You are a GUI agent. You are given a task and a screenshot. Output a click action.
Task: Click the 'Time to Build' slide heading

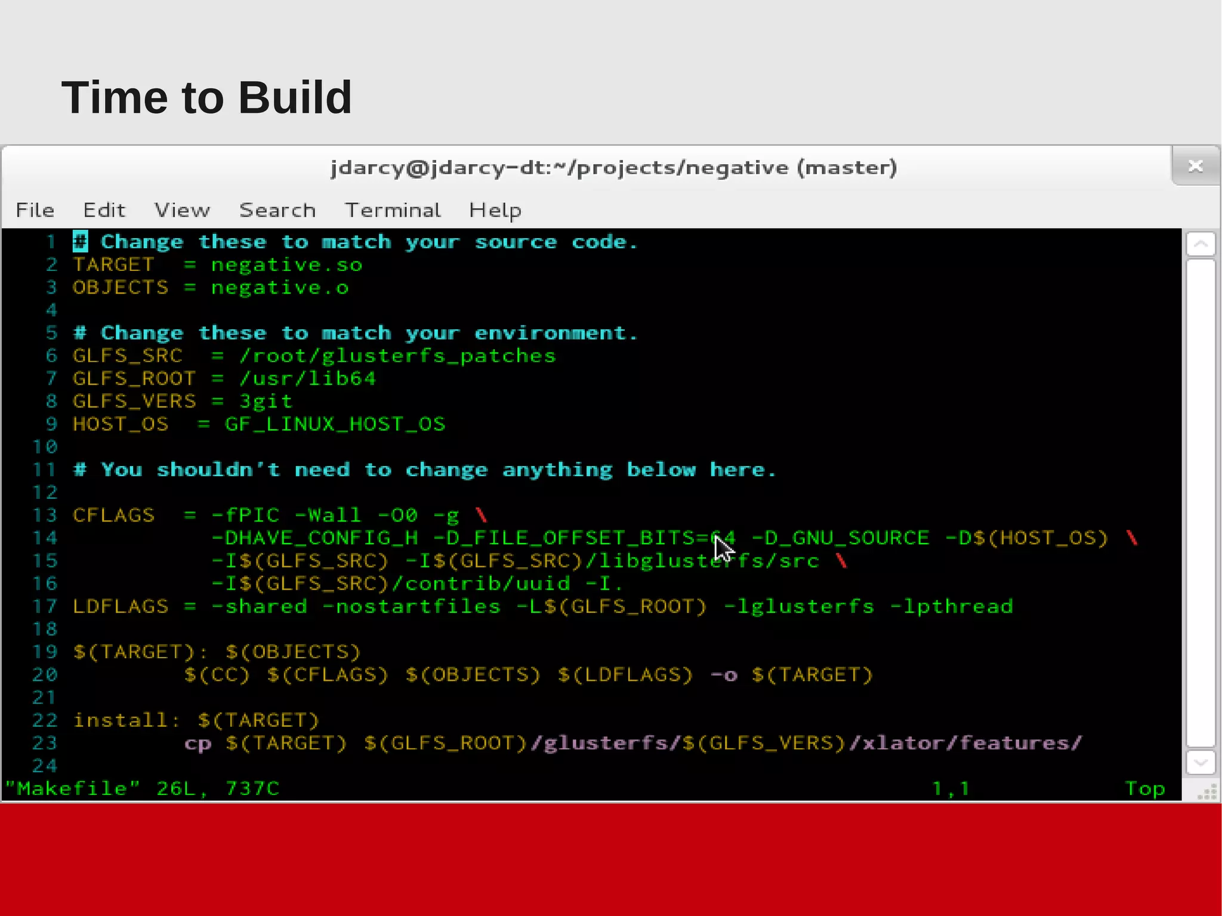206,97
